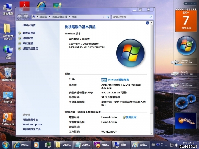The width and height of the screenshot is (199, 149).
Task: Open Windows Media Player taskbar icon
Action: (37, 145)
